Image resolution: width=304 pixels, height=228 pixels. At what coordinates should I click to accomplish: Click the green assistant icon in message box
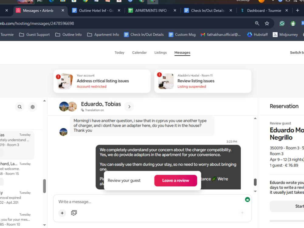[x=247, y=199]
